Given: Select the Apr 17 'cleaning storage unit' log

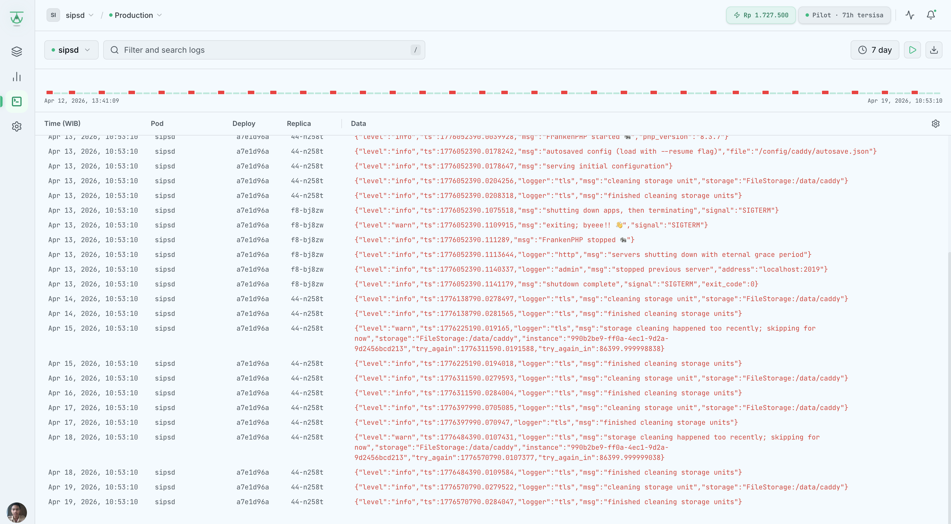Looking at the screenshot, I should click(493, 408).
